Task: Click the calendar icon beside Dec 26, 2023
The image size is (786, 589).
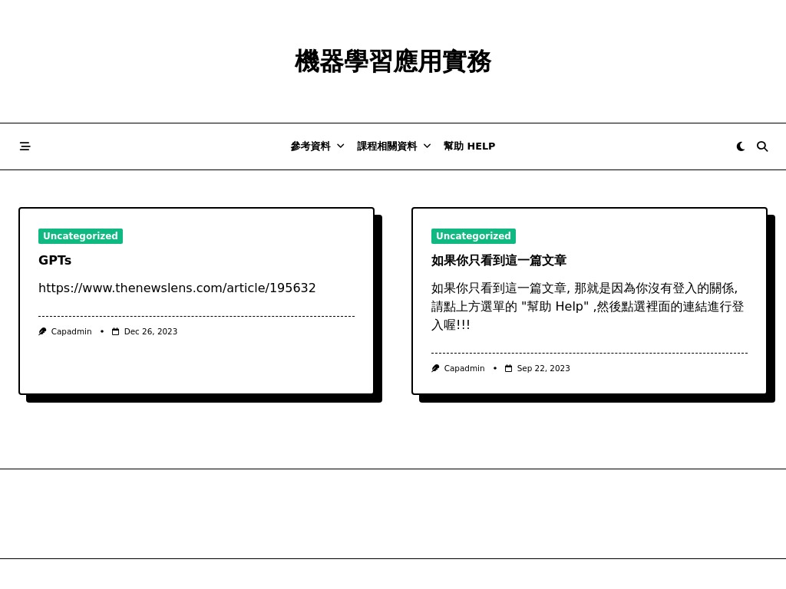Action: tap(115, 331)
